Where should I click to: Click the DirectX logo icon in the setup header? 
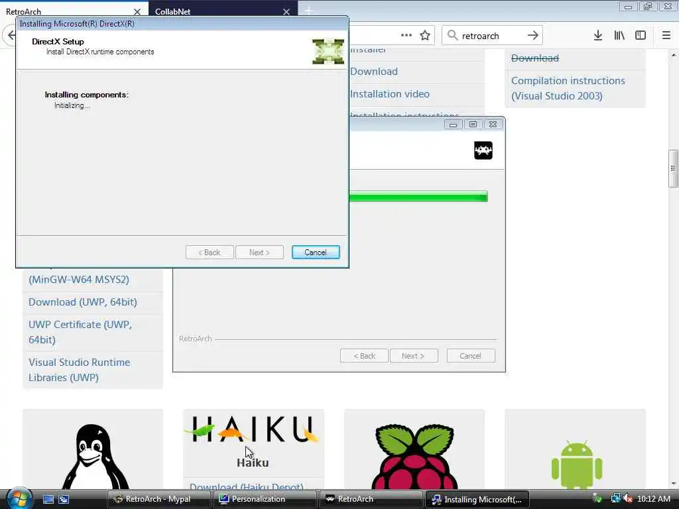[x=328, y=52]
